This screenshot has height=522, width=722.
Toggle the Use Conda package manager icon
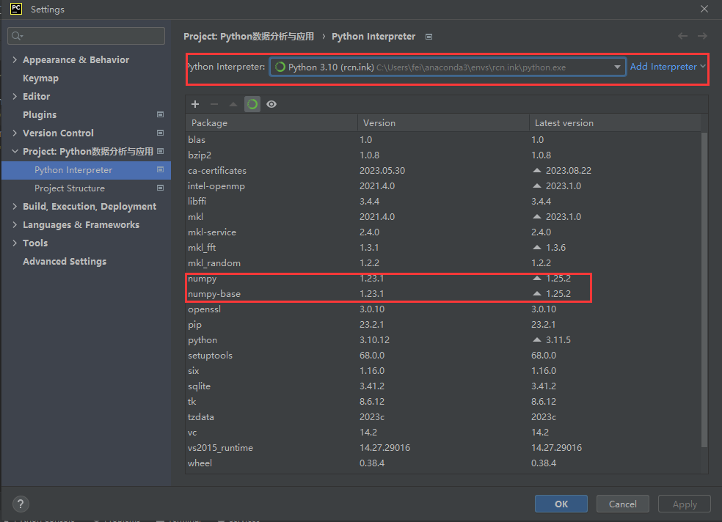252,104
